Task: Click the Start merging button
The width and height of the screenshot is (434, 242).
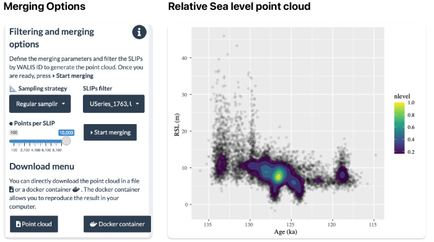Action: (x=110, y=133)
